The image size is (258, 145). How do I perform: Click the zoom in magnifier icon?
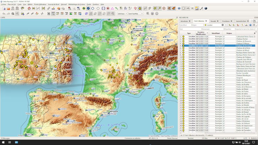[69, 8]
